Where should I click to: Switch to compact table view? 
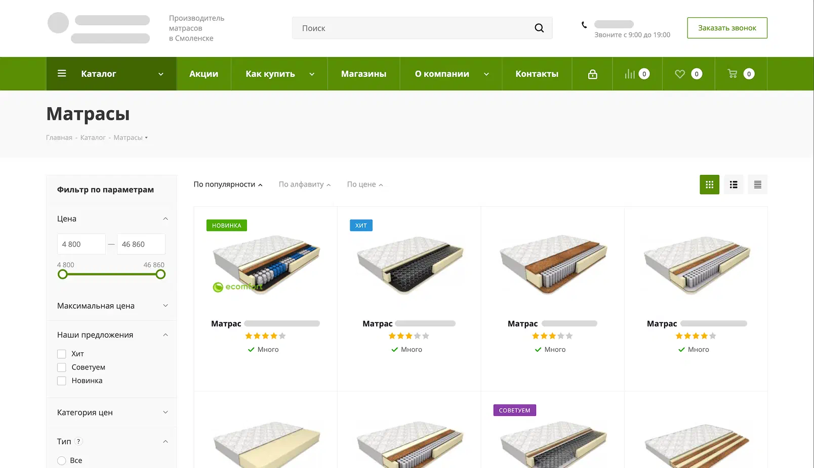click(758, 184)
